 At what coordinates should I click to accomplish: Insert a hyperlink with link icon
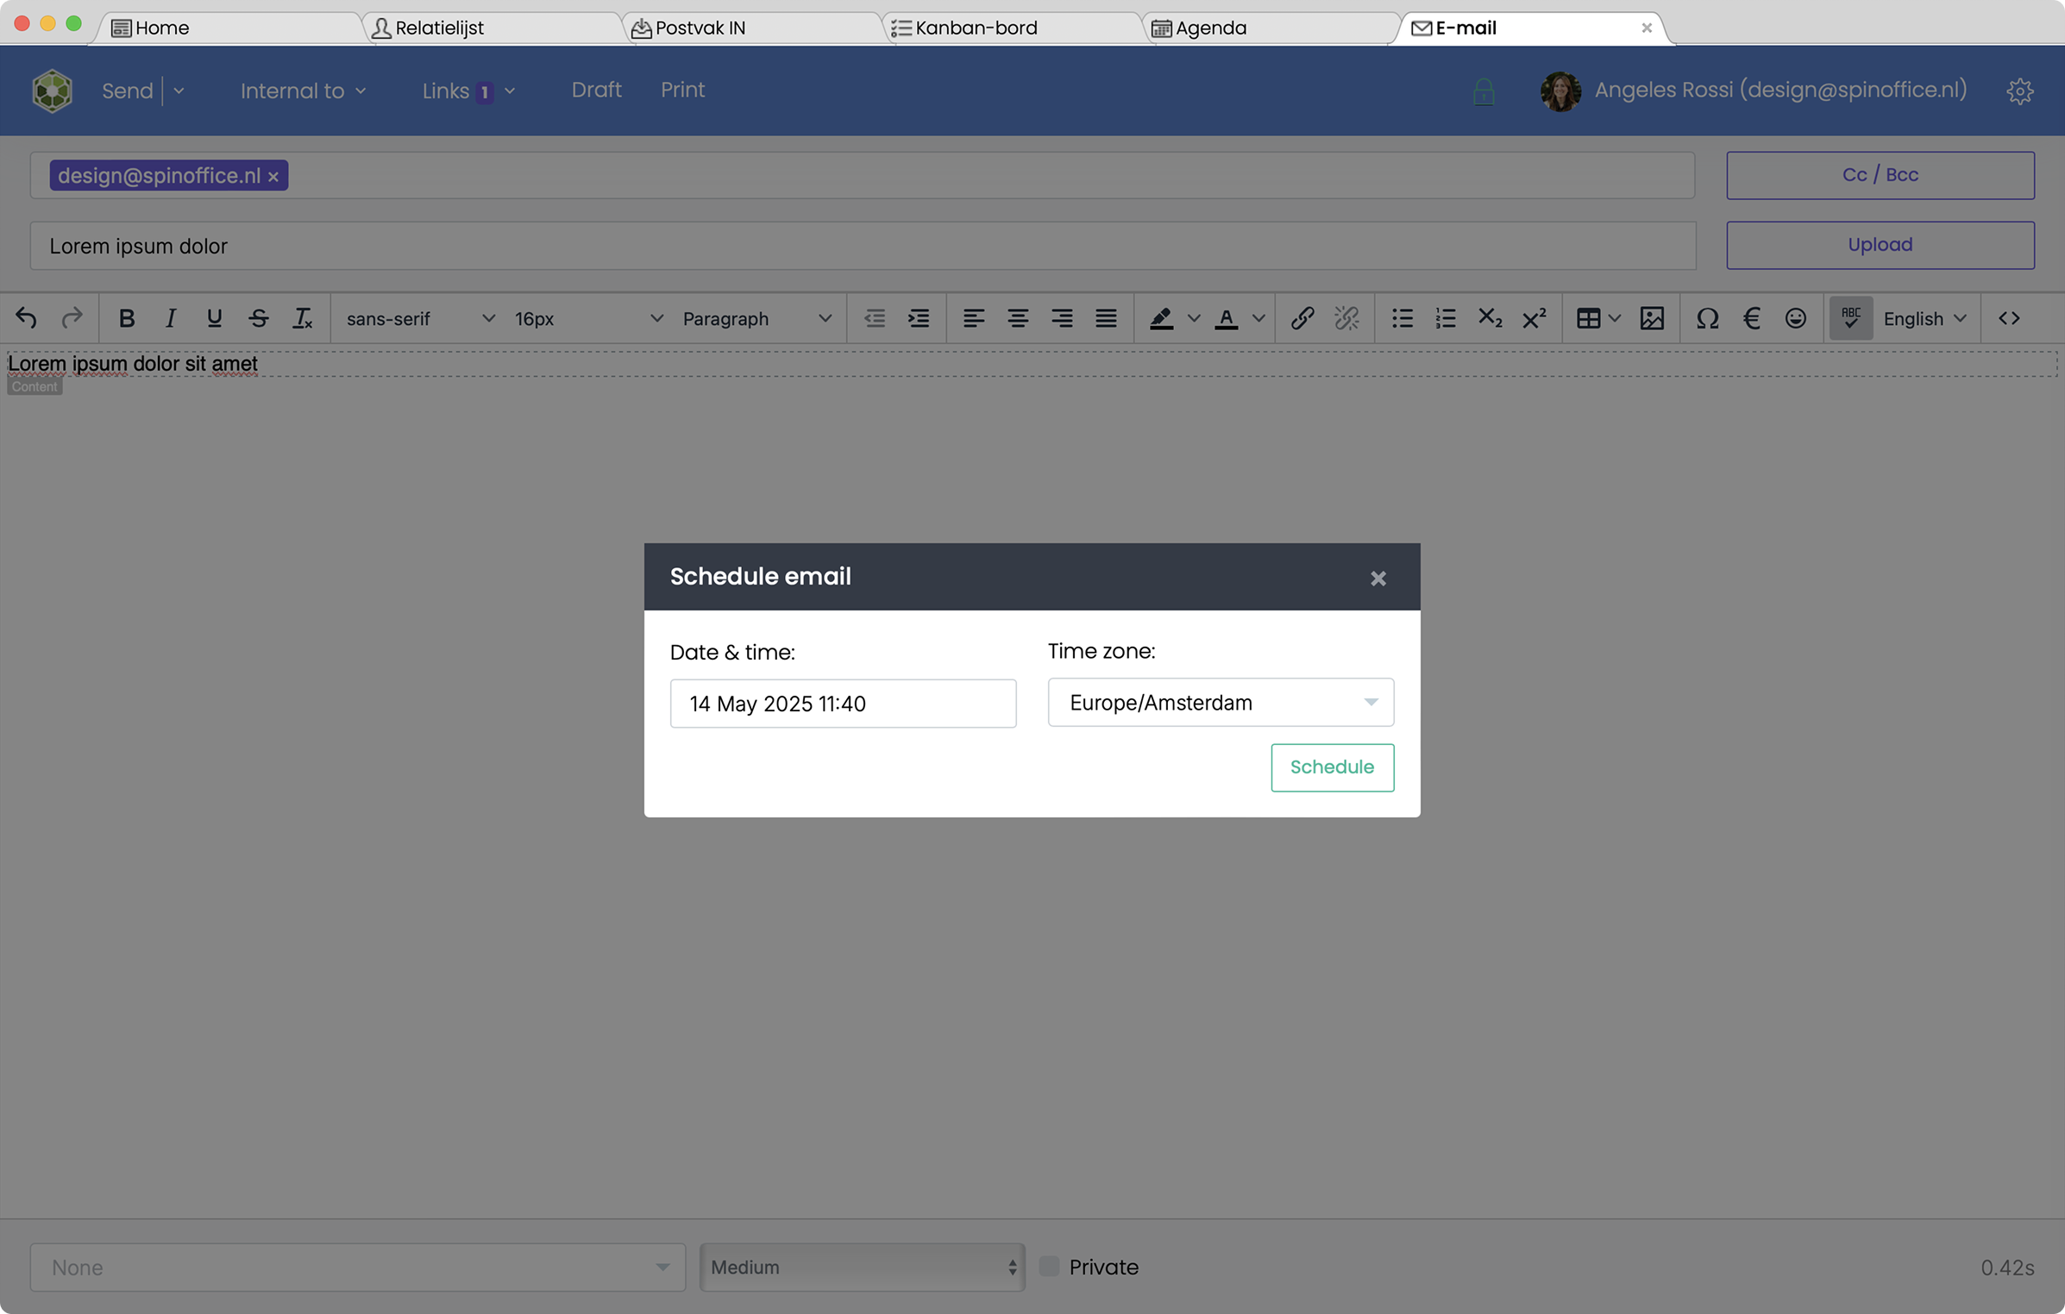pyautogui.click(x=1302, y=318)
